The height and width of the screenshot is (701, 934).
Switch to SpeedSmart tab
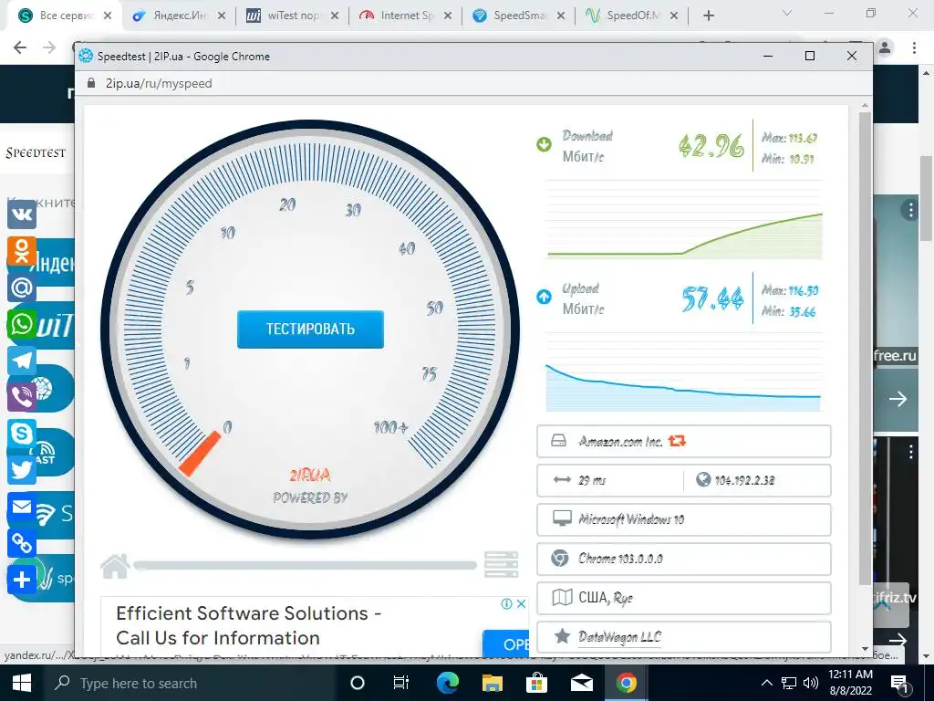point(519,16)
